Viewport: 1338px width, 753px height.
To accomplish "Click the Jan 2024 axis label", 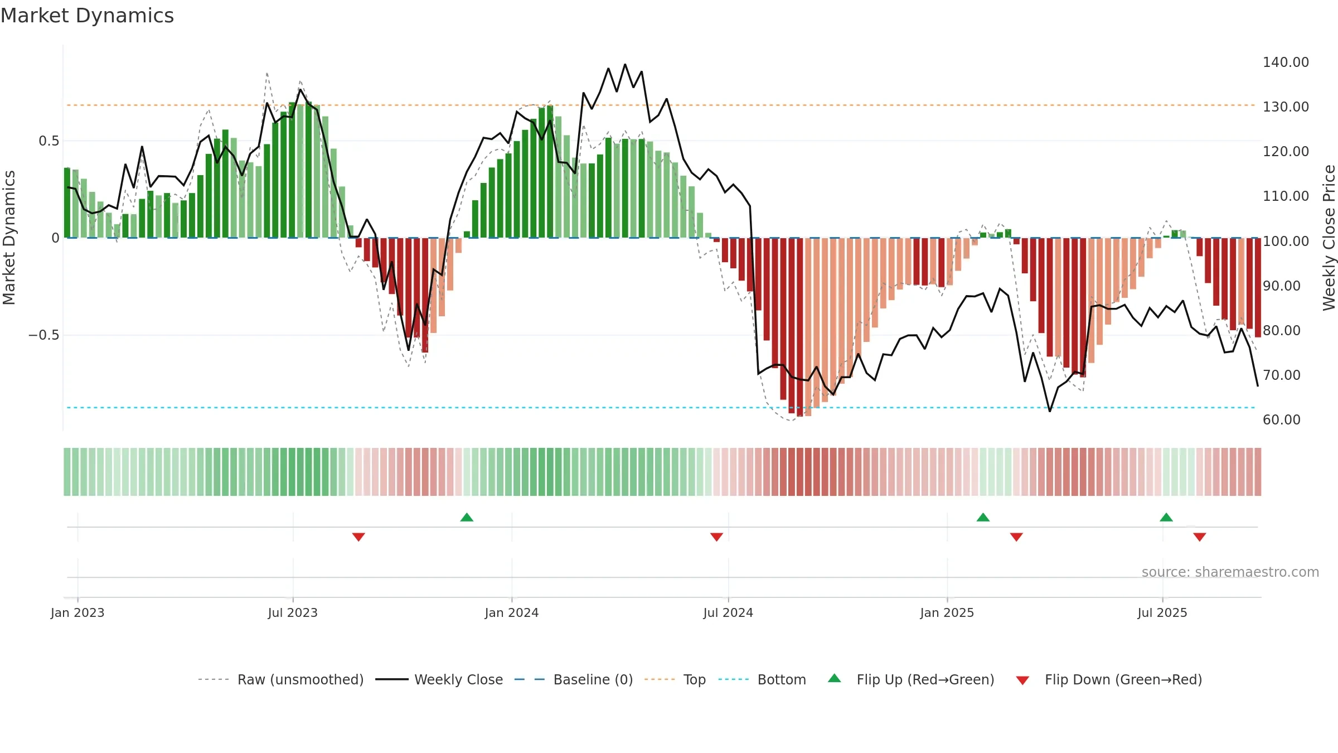I will [512, 612].
